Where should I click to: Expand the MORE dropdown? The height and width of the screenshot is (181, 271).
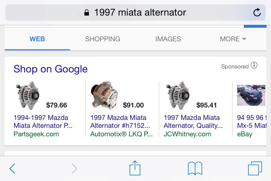click(233, 39)
